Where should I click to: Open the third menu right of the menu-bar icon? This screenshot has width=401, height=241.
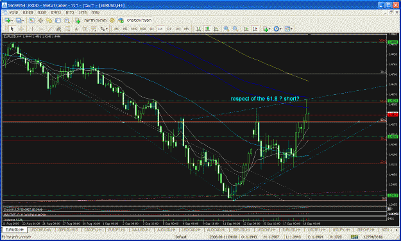click(x=42, y=12)
